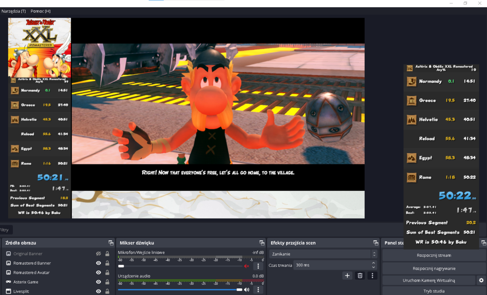Click Sum of Best Segments in right LiveSplit window

441,232
